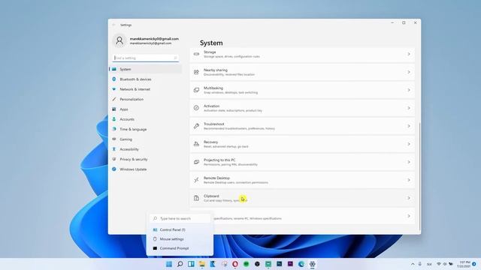481x270 pixels.
Task: Select Accessibility in the sidebar
Action: point(145,149)
